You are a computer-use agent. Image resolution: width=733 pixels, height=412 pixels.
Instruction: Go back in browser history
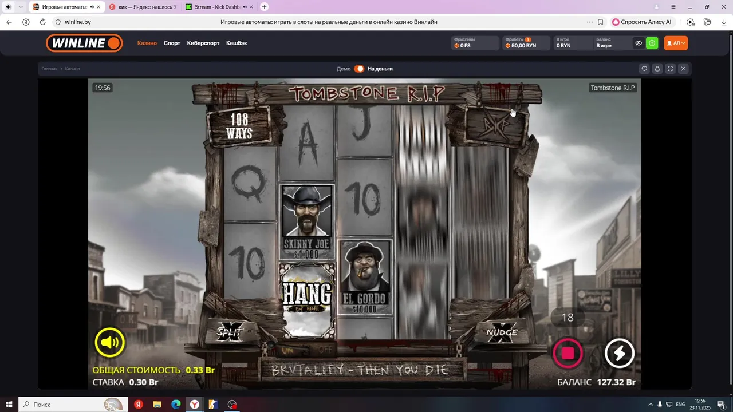point(9,22)
